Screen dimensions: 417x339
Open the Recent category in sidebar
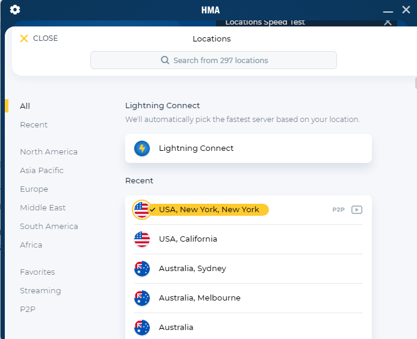34,124
